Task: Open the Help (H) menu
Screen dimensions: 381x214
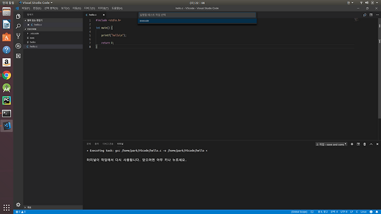Action: pos(117,8)
